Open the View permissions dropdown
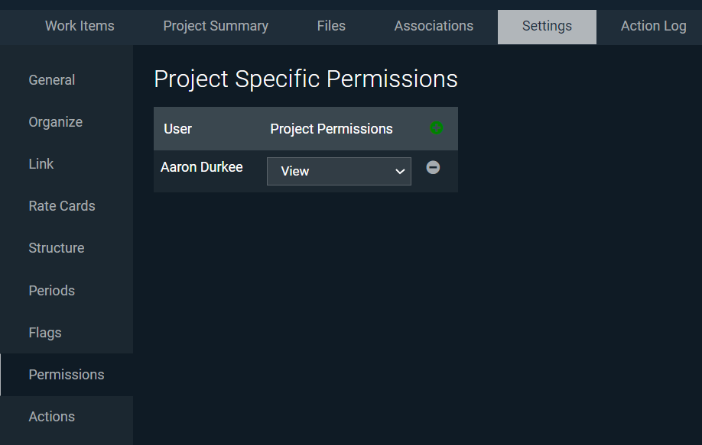 coord(339,171)
